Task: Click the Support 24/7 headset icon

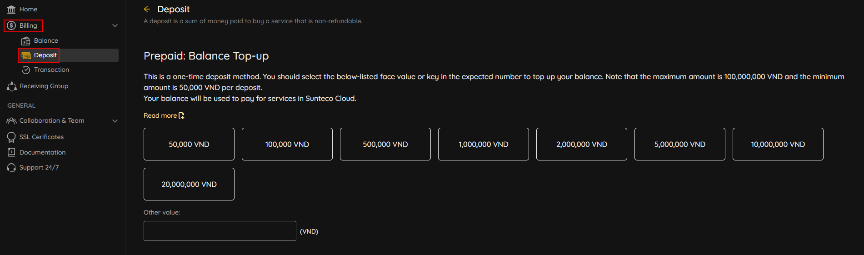Action: coord(11,168)
